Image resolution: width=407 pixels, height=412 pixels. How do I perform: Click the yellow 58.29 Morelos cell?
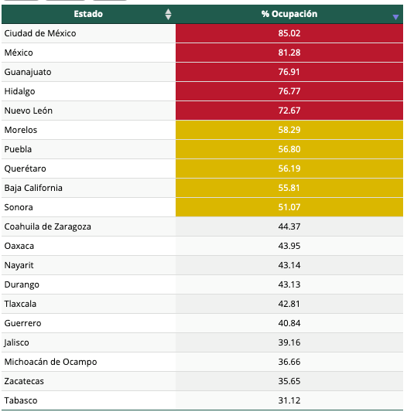(x=289, y=130)
